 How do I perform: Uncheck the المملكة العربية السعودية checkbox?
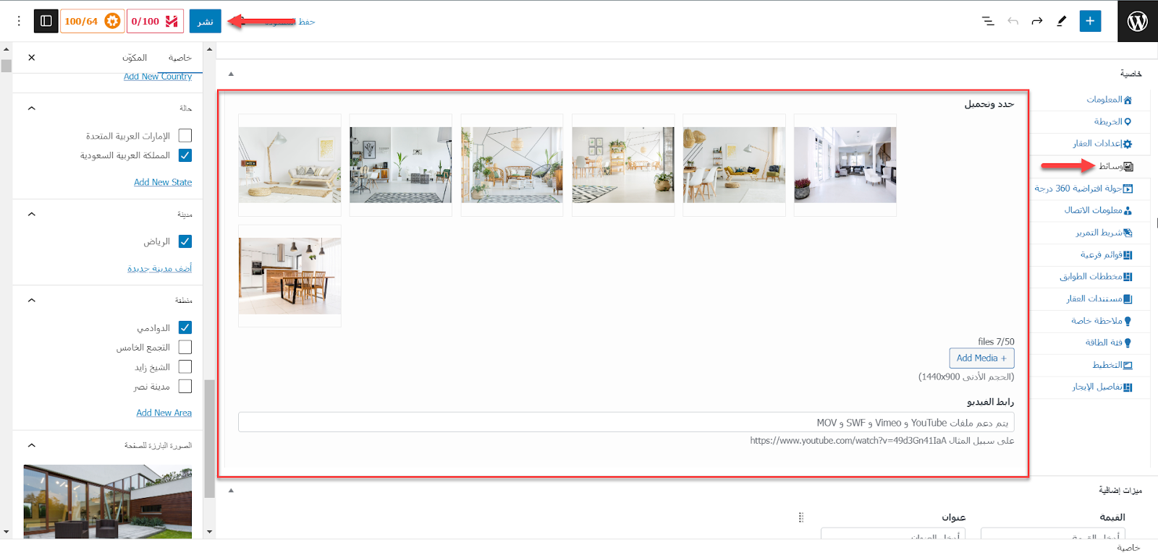(185, 155)
